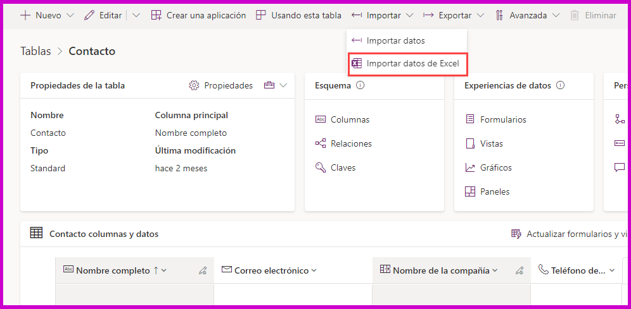Click the info icon next to Esquema

[360, 85]
